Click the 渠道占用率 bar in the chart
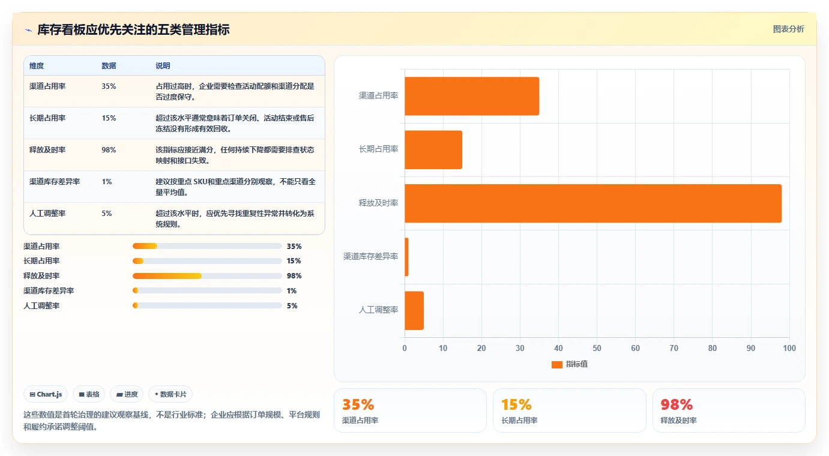 pyautogui.click(x=472, y=96)
